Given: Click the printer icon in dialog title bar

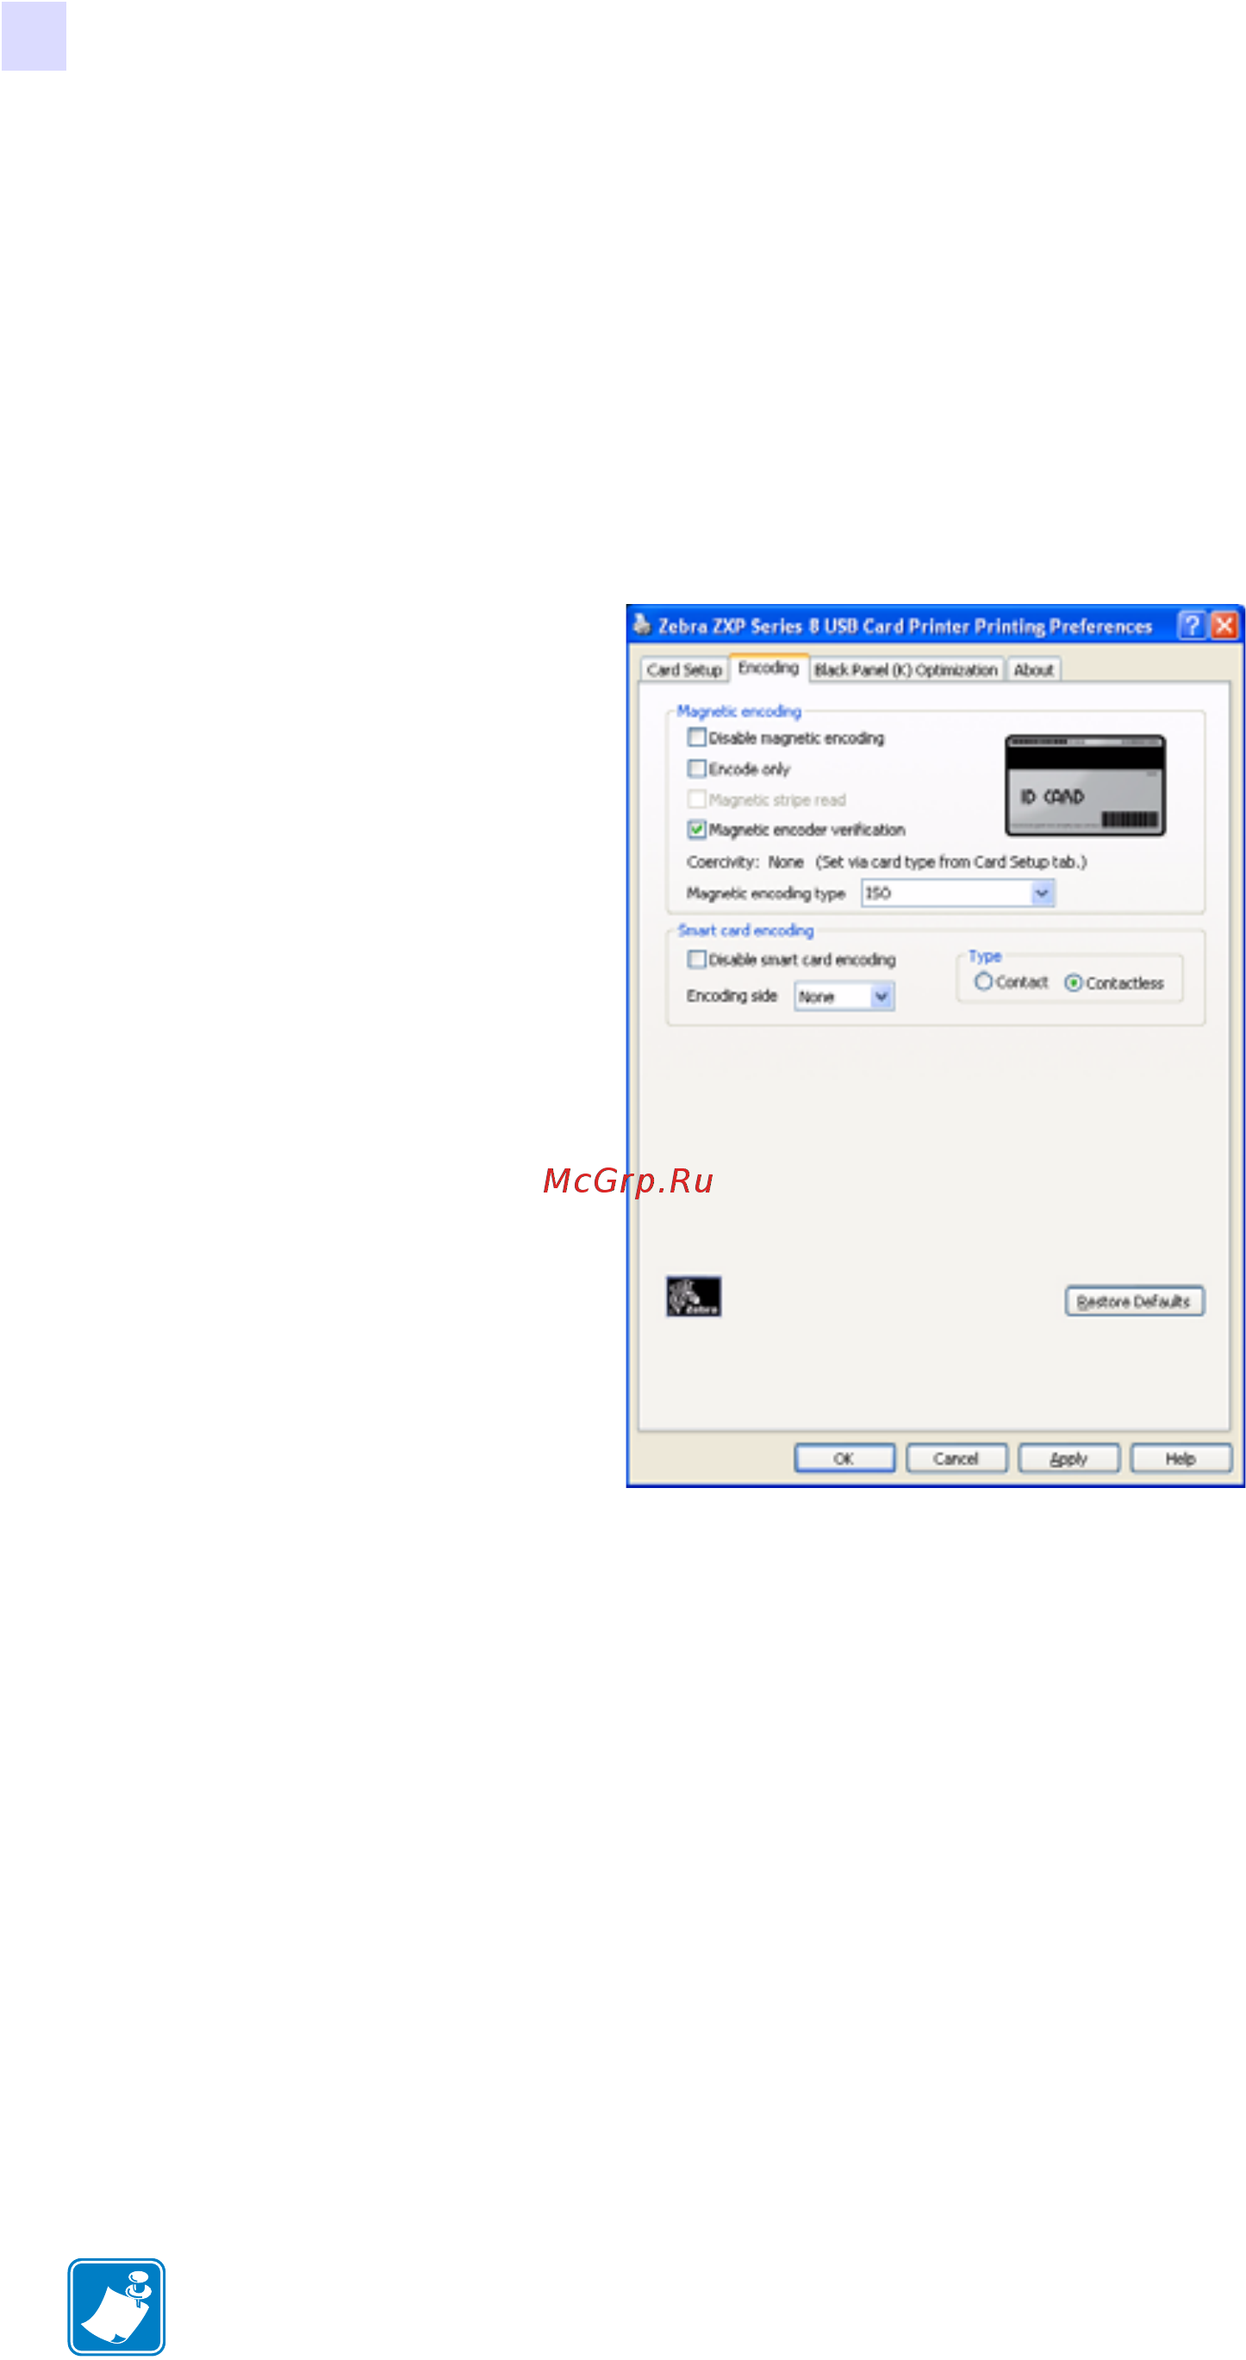Looking at the screenshot, I should point(642,625).
